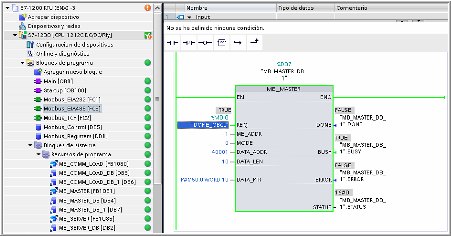This screenshot has width=451, height=236.
Task: Click the close branch tool
Action: [x=253, y=43]
